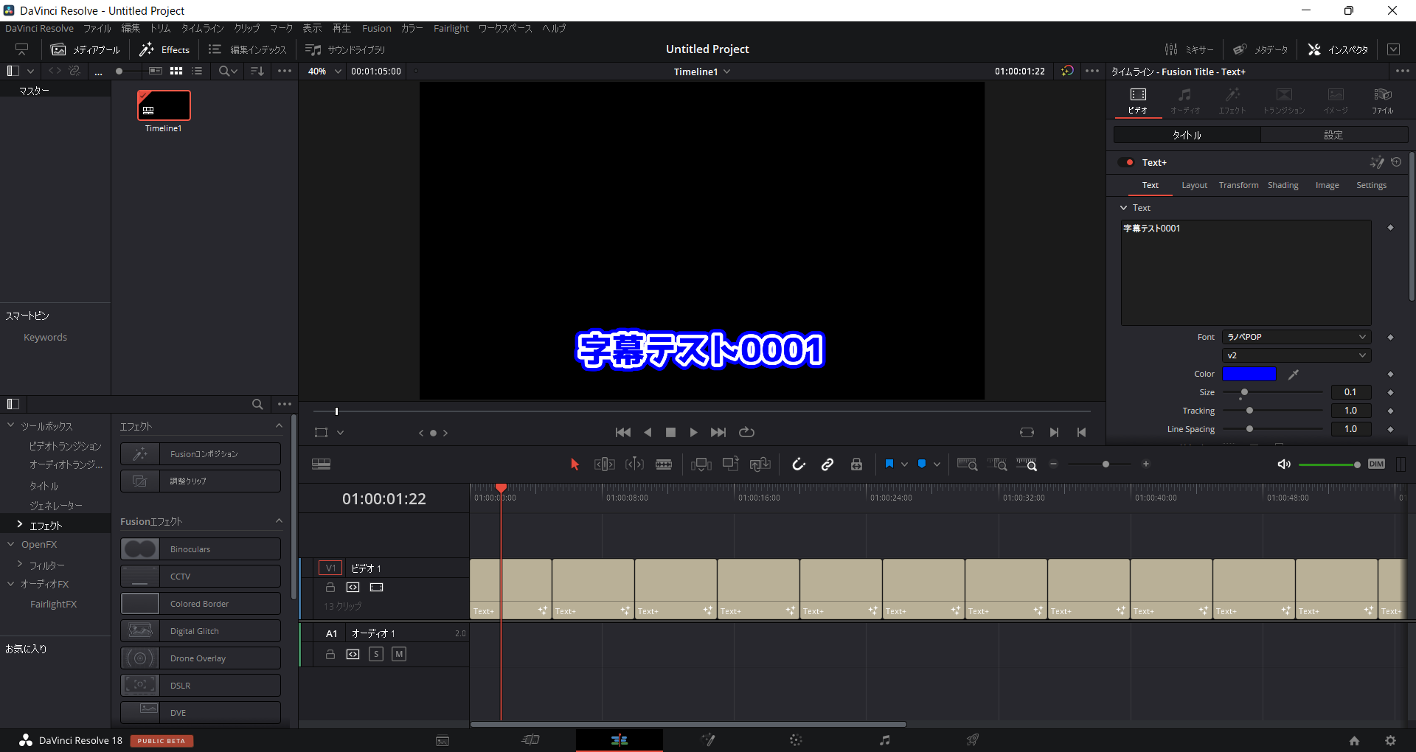Click the Detail Zoom icon

[997, 464]
